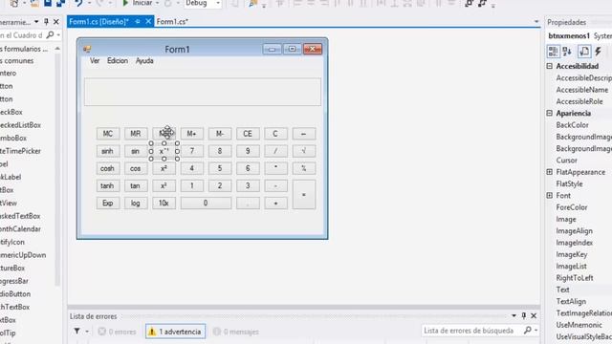Select the tall equals button

(304, 195)
